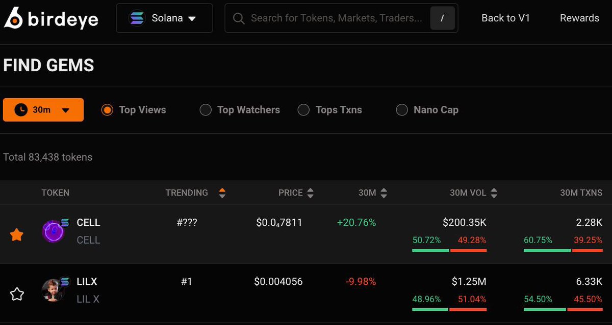
Task: Sort by the 30M VOL column arrows
Action: click(x=494, y=193)
